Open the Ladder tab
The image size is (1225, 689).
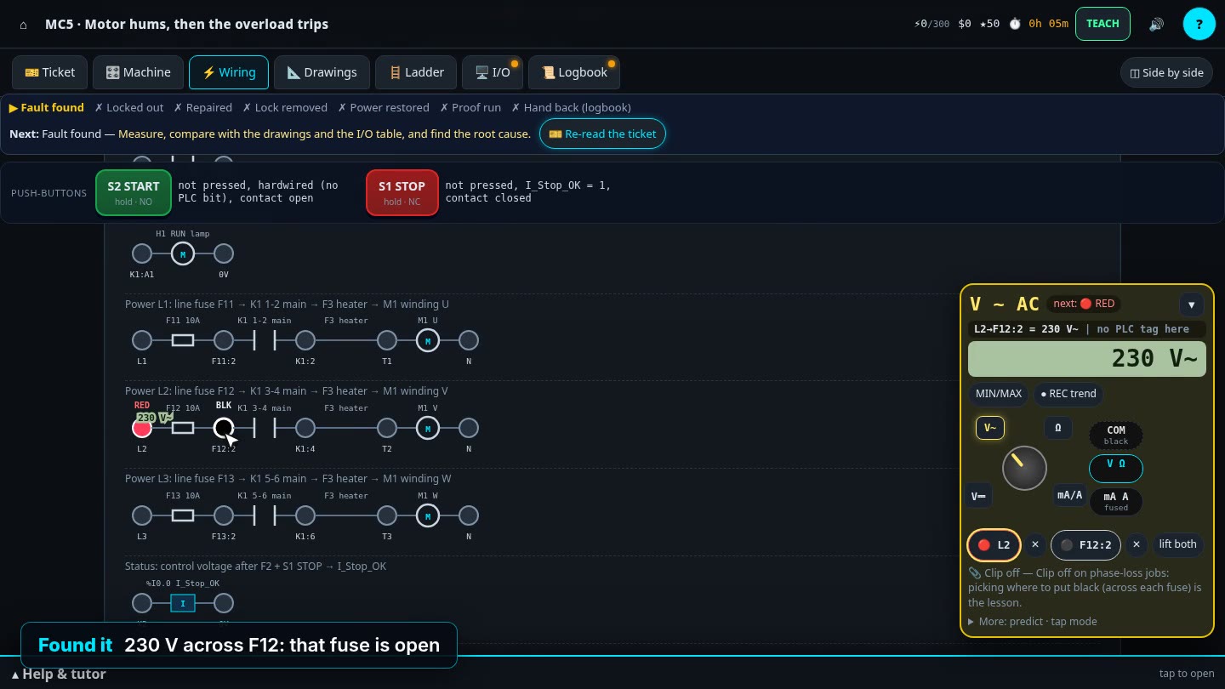416,72
